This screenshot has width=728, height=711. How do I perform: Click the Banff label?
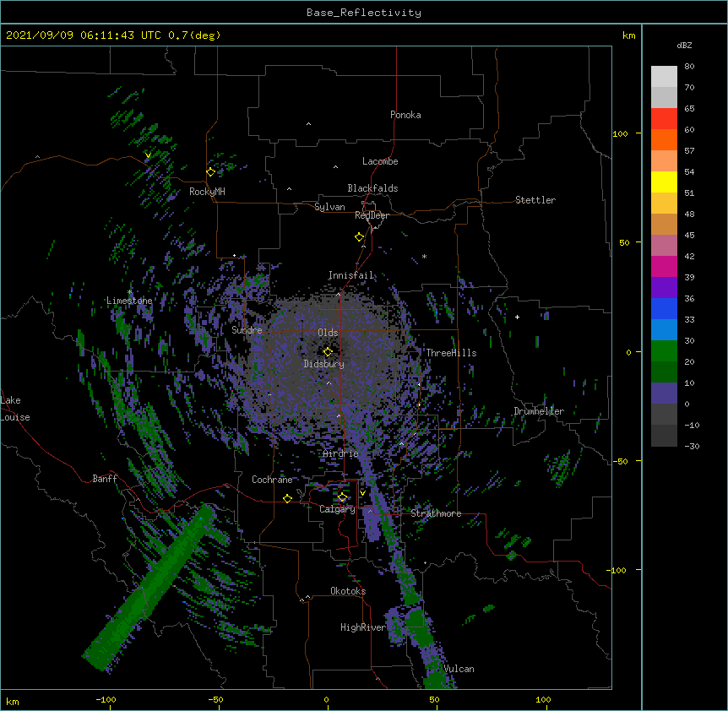105,479
